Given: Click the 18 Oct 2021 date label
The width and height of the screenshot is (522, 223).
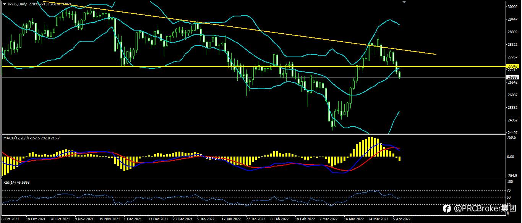Looking at the screenshot, I should [x=36, y=220].
